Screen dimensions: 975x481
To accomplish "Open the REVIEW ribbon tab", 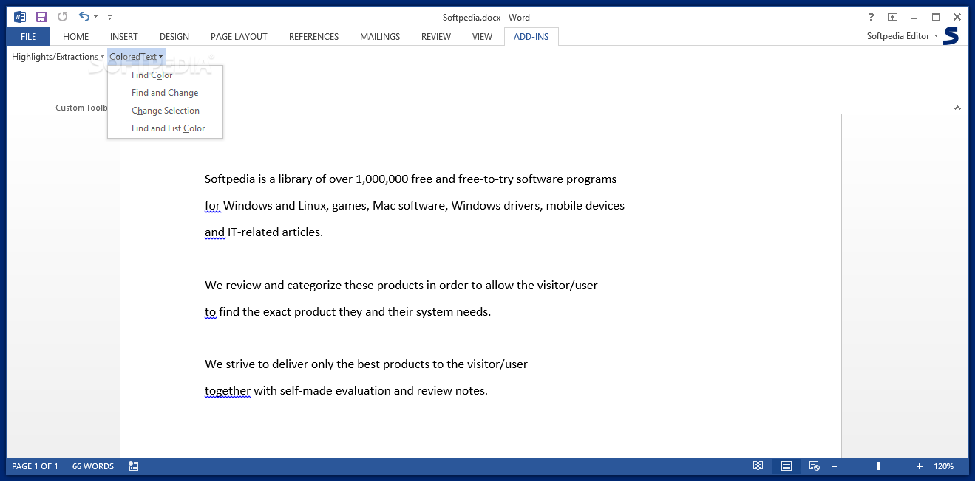I will click(436, 36).
